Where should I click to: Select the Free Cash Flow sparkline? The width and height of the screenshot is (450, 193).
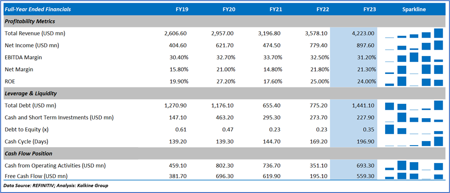coord(414,176)
